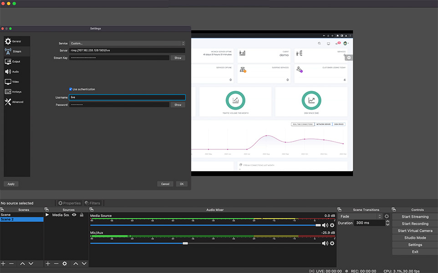The height and width of the screenshot is (273, 438).
Task: Increase Duration using the stepper arrows
Action: (x=387, y=222)
